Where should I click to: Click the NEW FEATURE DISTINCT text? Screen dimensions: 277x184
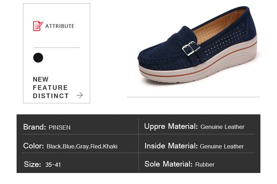[51, 88]
